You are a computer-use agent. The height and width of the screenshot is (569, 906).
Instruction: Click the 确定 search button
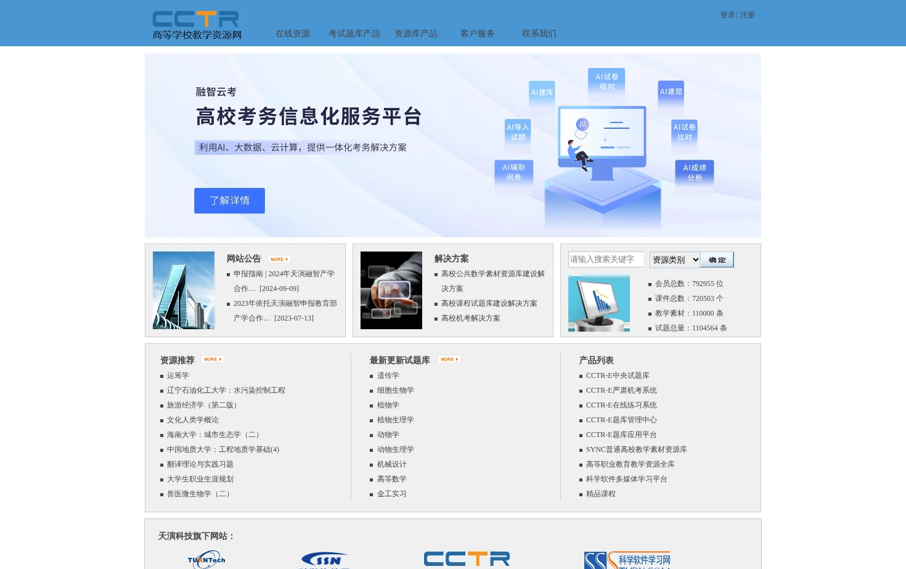tap(717, 260)
